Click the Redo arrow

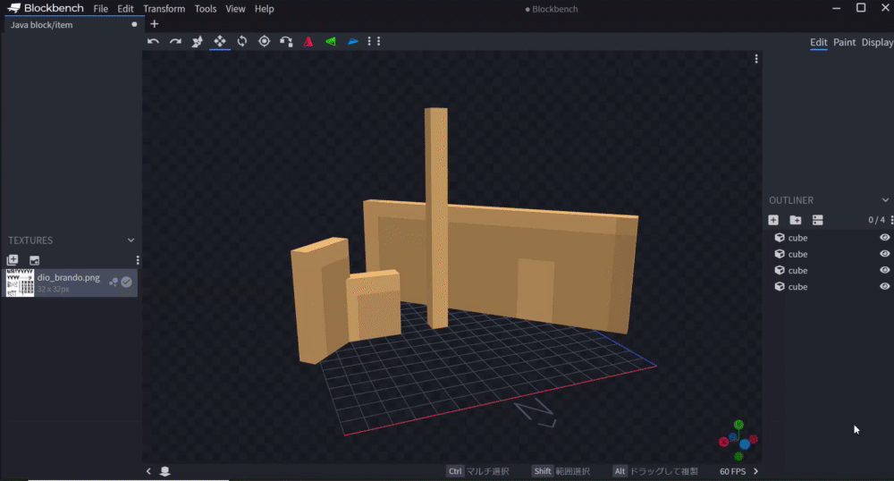point(175,41)
